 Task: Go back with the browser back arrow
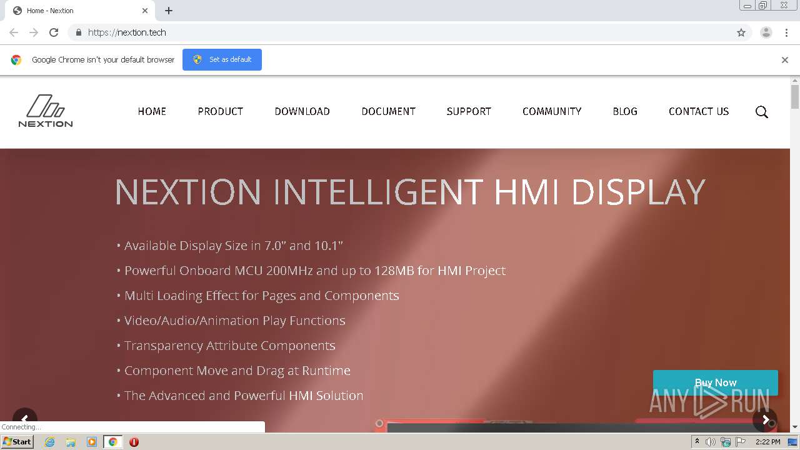tap(14, 32)
